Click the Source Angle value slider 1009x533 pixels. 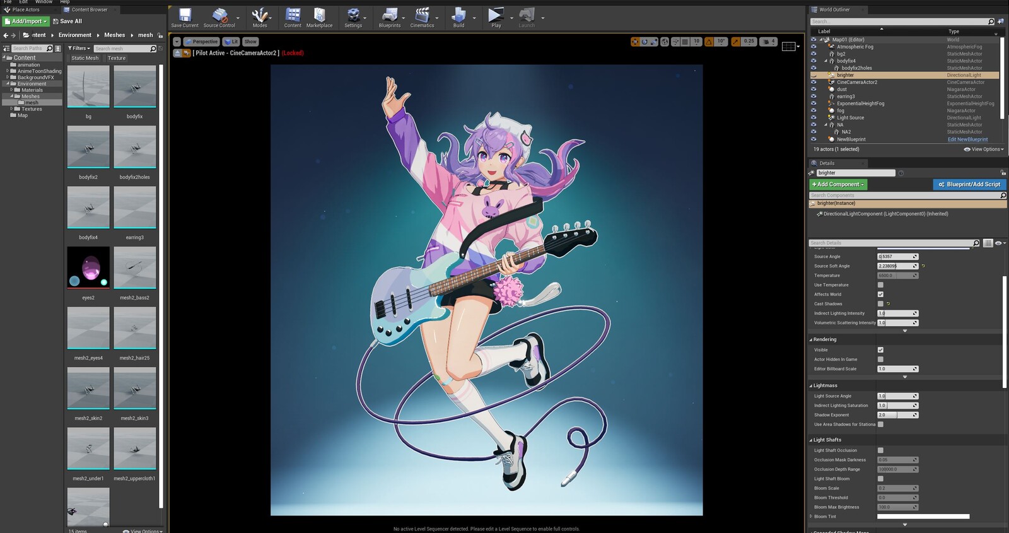tap(897, 257)
